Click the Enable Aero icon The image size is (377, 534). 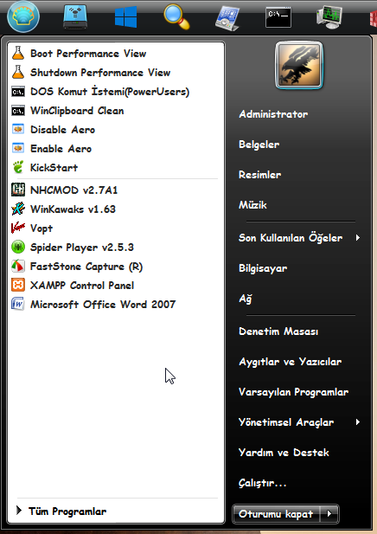click(18, 149)
